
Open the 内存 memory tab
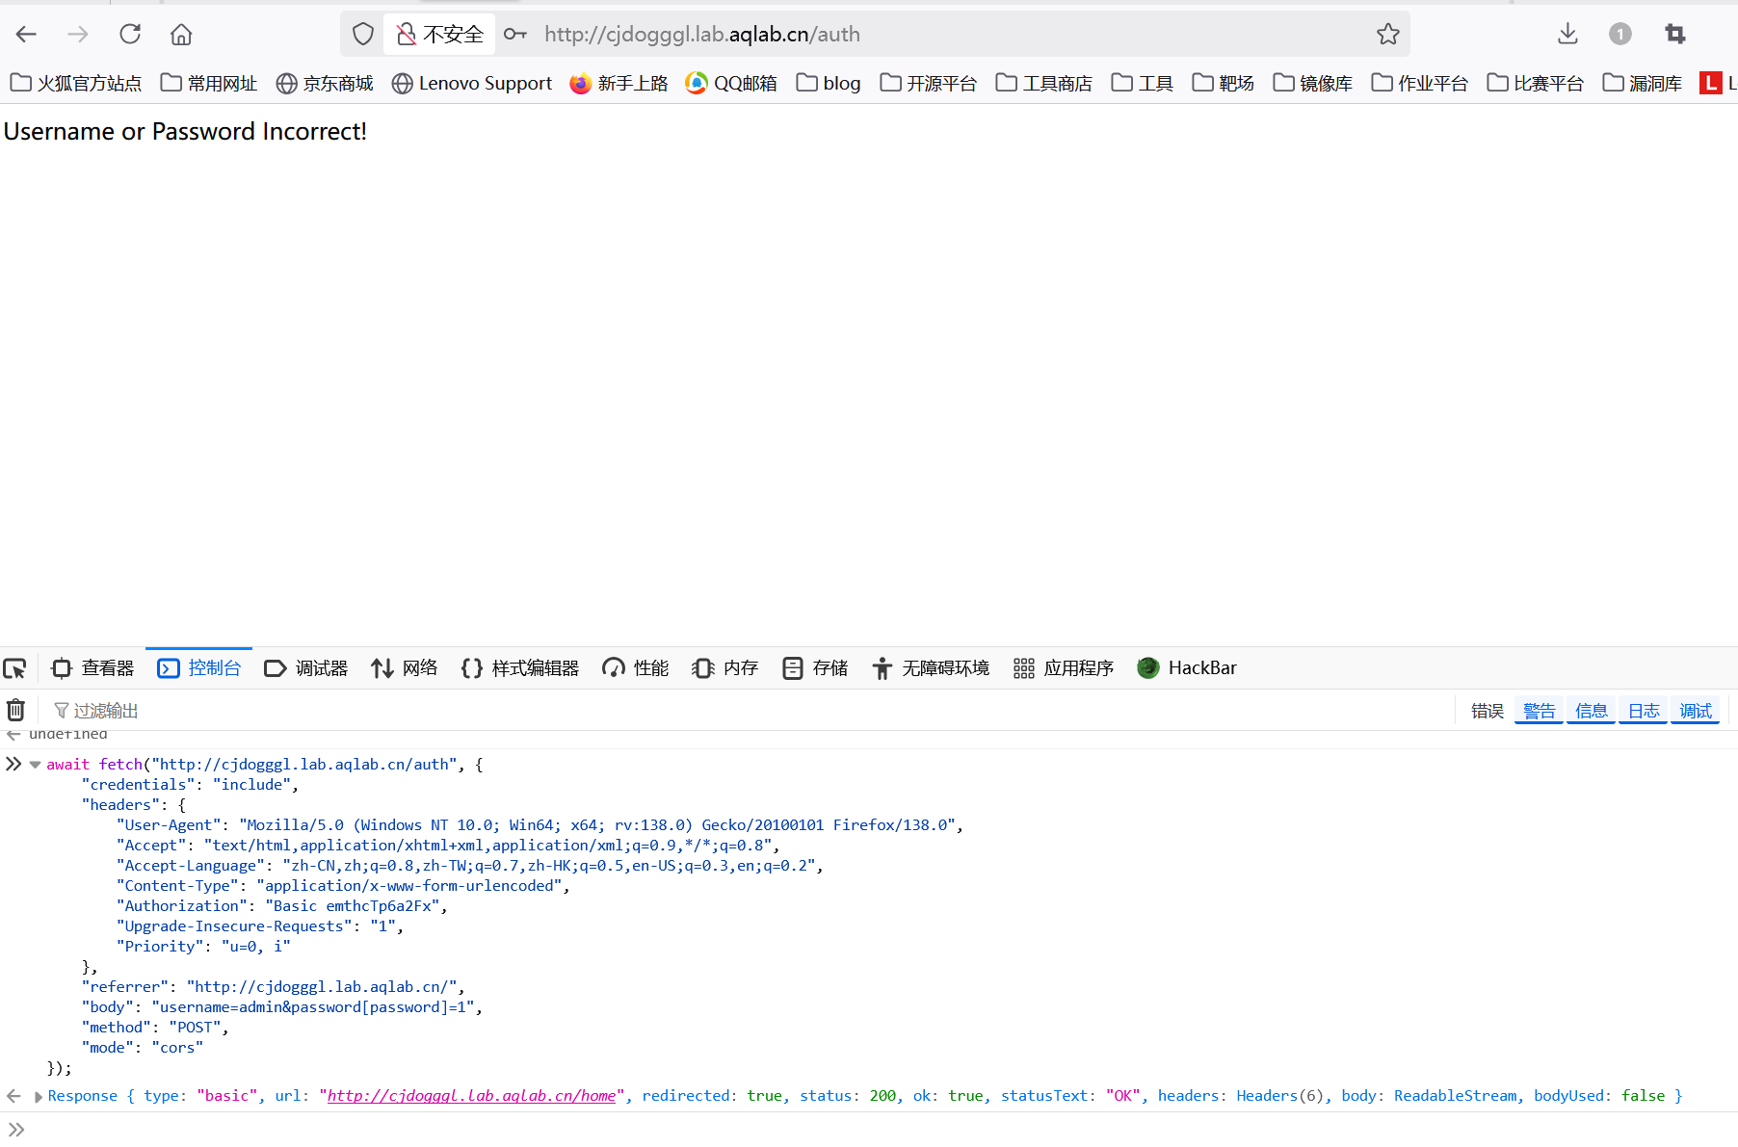pos(725,668)
